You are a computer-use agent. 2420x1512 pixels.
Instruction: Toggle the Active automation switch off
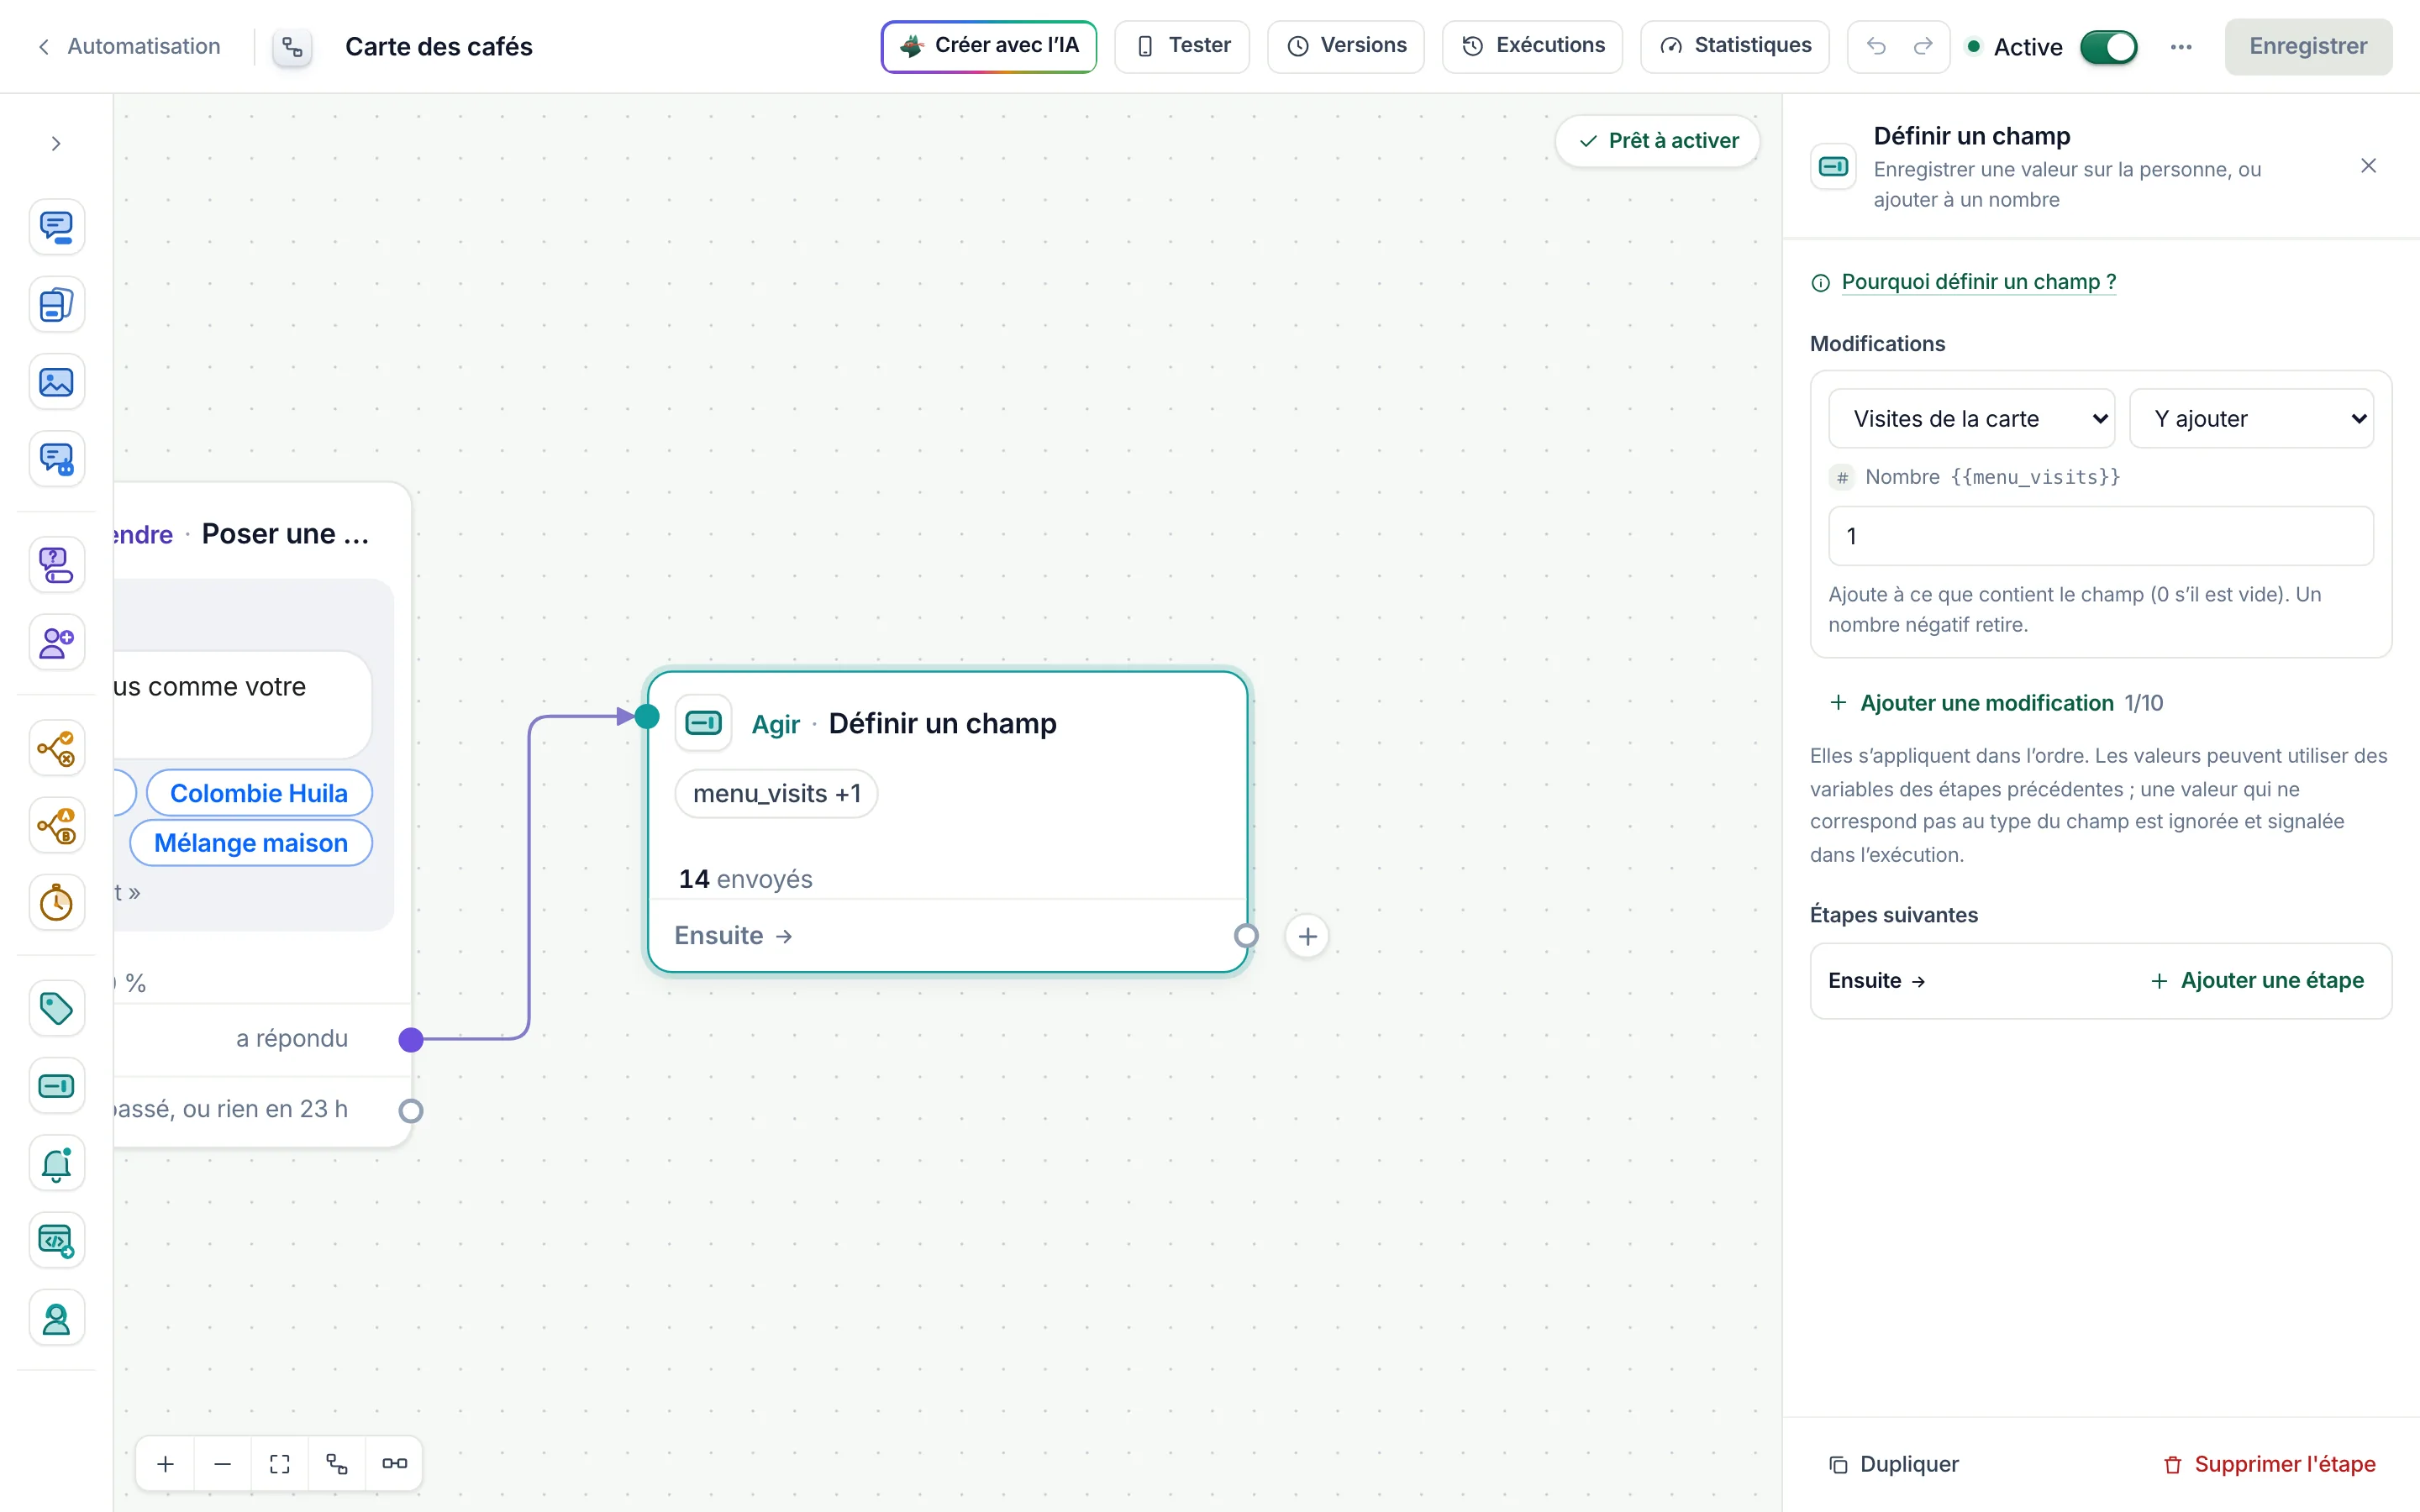(x=2108, y=46)
